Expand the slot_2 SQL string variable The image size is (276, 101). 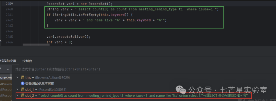(17, 95)
